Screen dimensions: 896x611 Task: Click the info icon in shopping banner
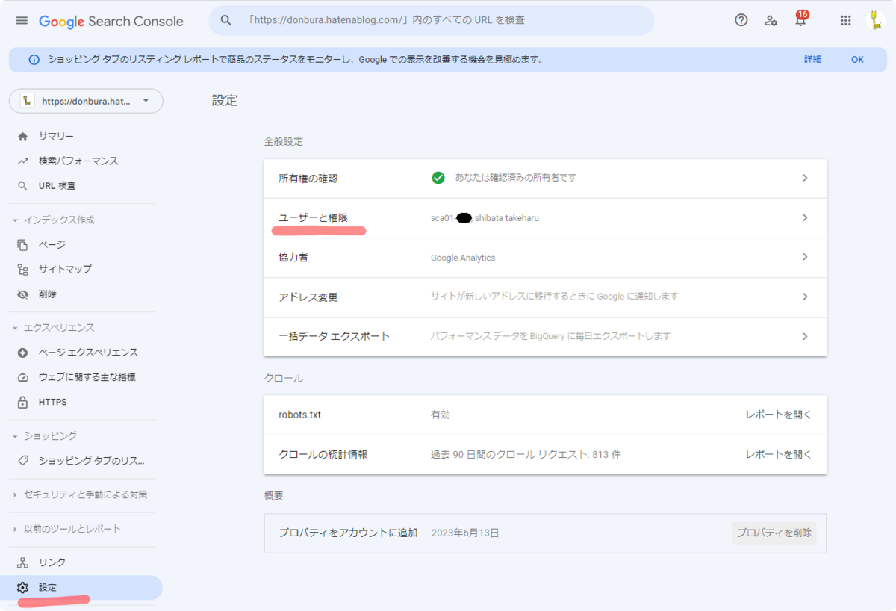34,60
